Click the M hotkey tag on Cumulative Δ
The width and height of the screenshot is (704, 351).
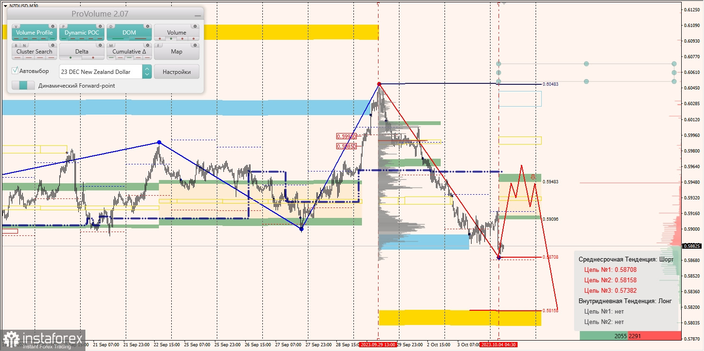[111, 45]
